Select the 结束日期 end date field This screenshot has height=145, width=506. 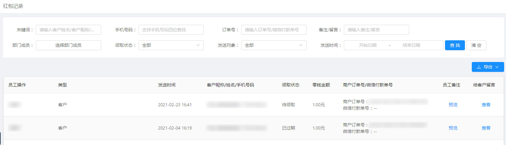pos(411,45)
